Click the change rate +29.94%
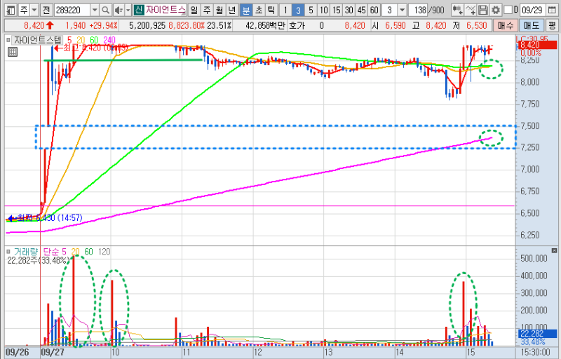Viewport: 561px width, 359px height. [103, 26]
